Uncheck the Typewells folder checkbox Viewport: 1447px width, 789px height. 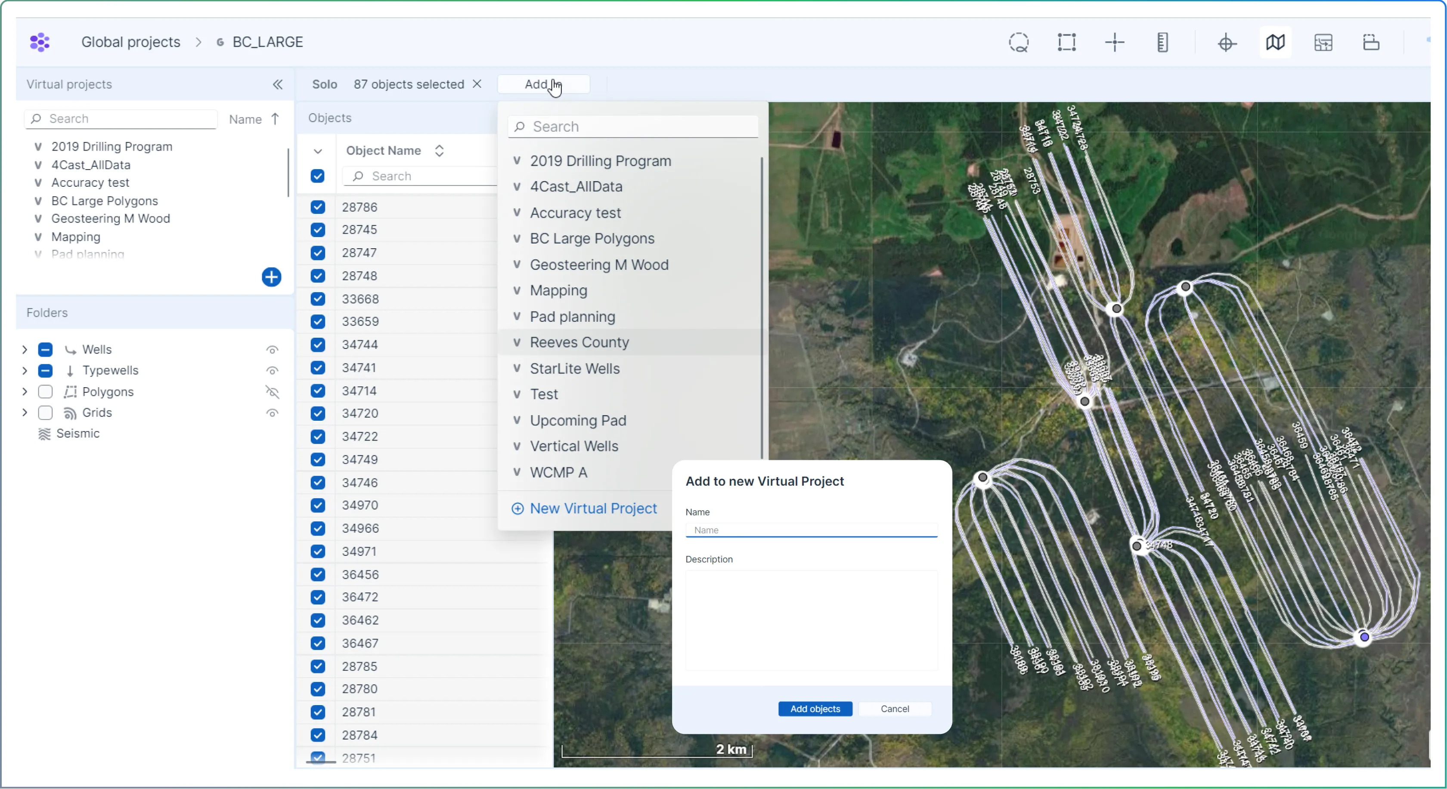[x=46, y=370]
